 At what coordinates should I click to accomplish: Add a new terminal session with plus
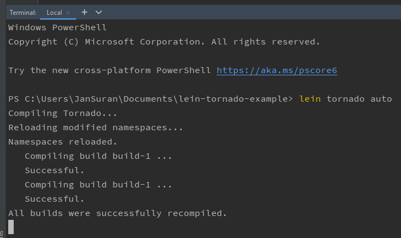click(x=84, y=12)
